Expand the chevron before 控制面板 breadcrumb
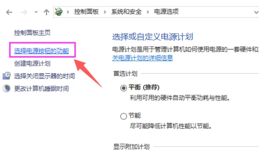263x150 pixels. pyautogui.click(x=68, y=12)
